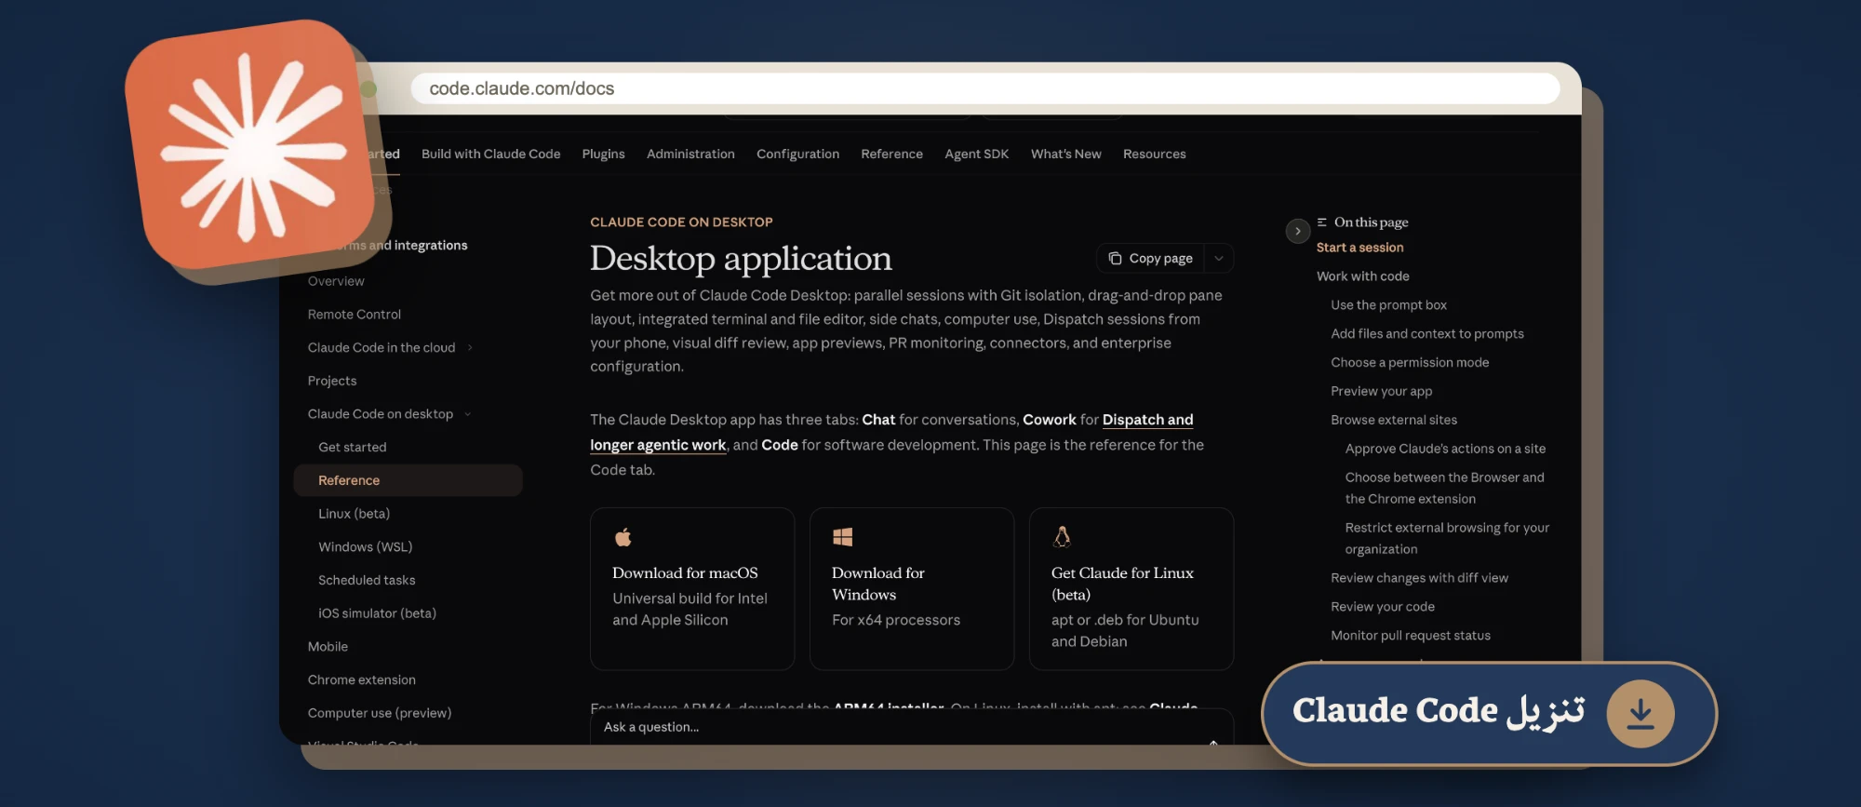Open What's New tab
Screen dimensions: 1861x807
click(1065, 154)
